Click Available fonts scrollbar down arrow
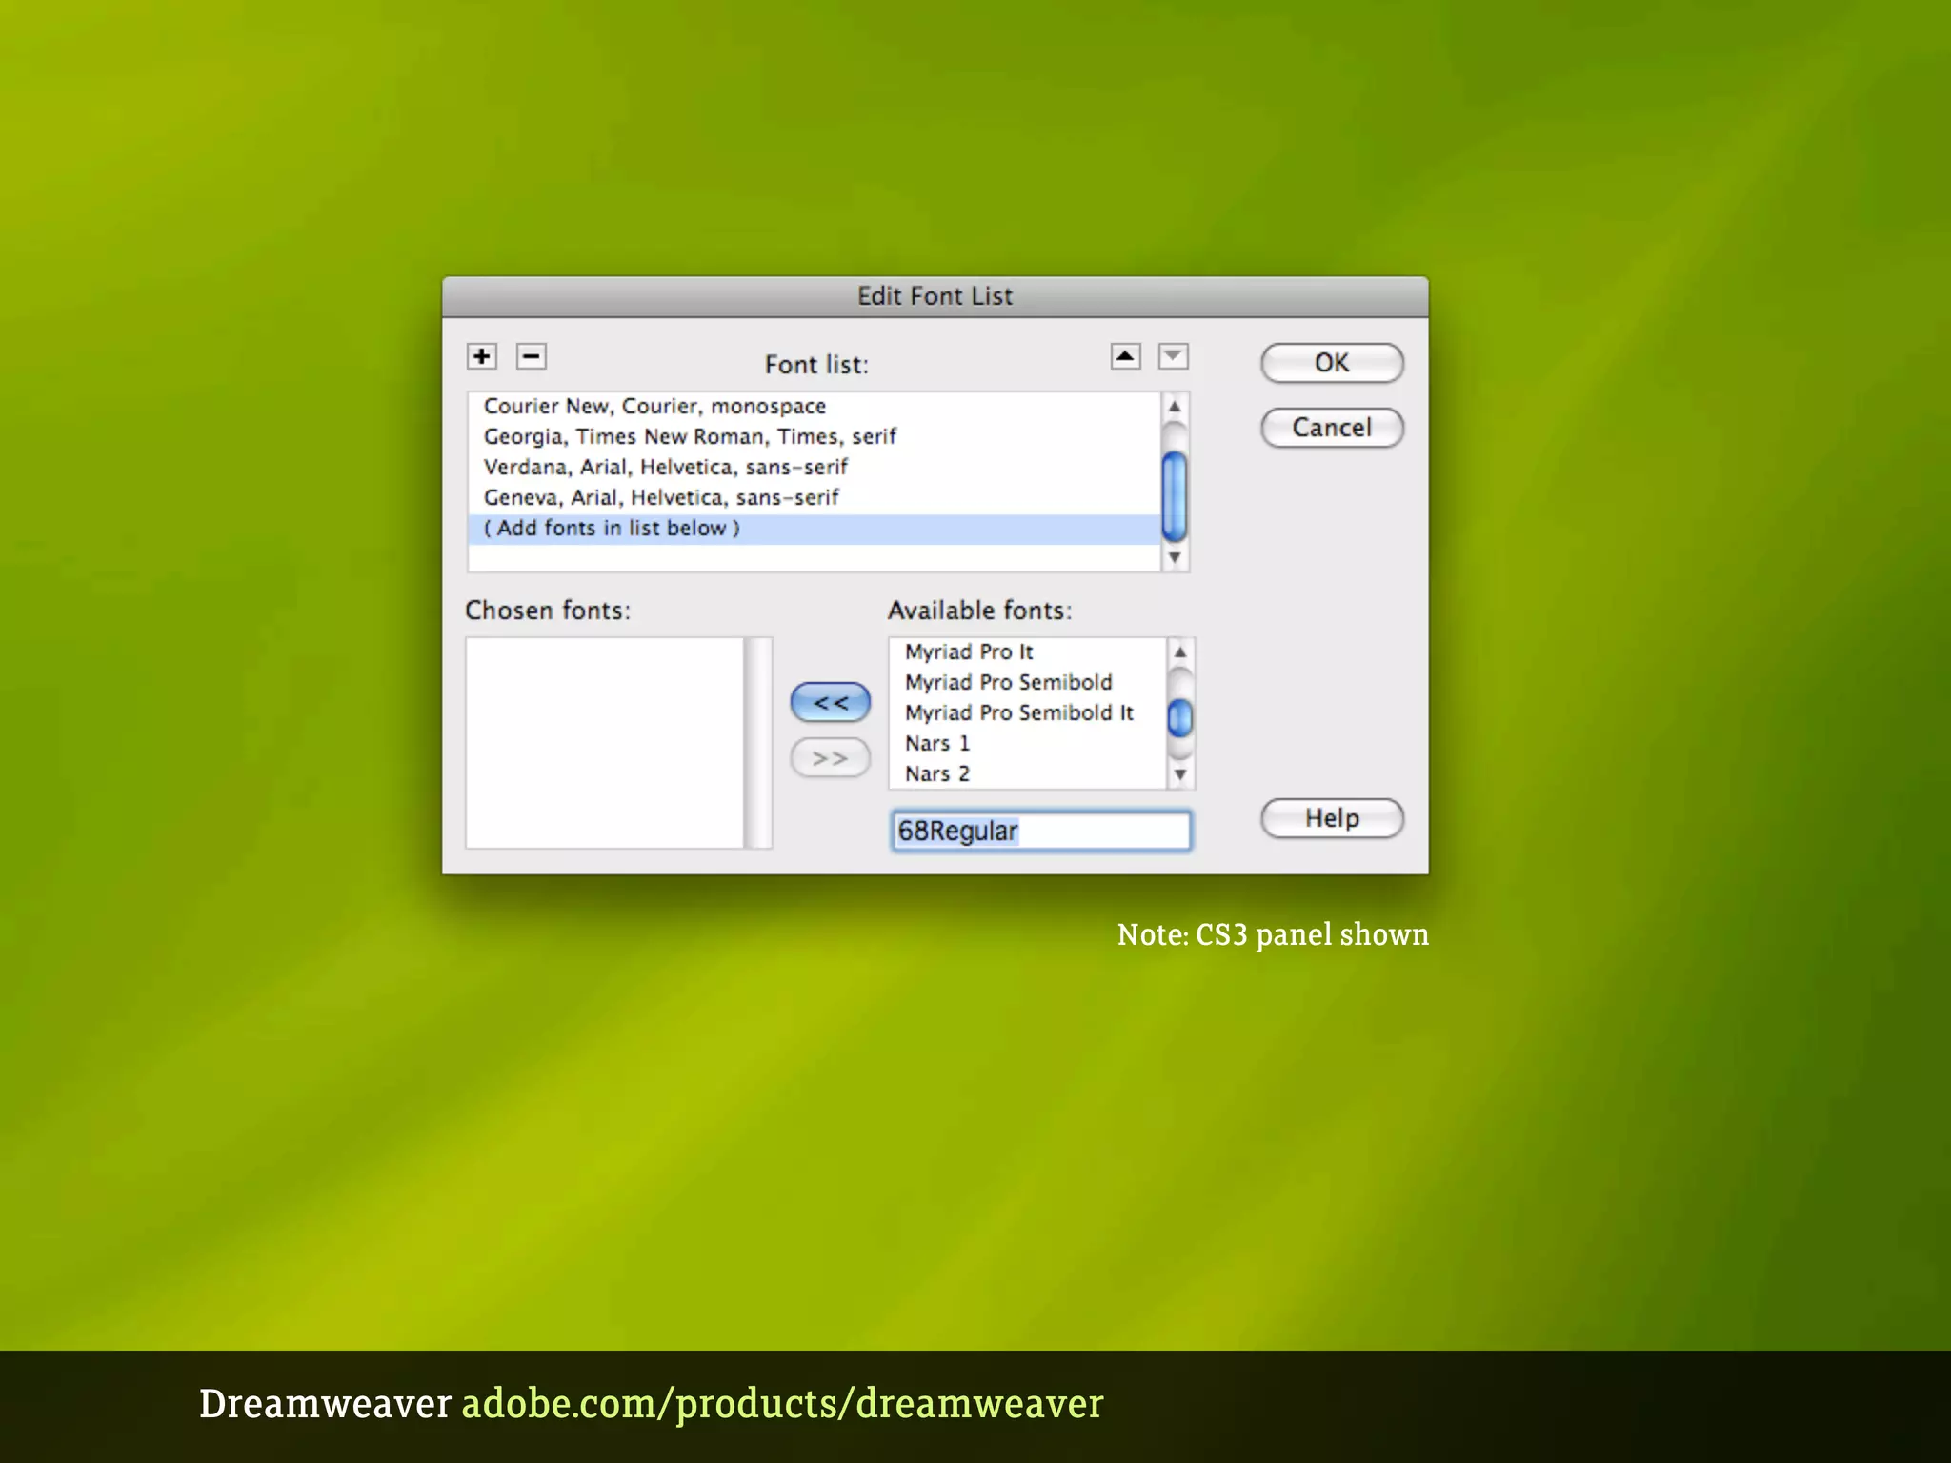This screenshot has height=1463, width=1951. coord(1180,774)
